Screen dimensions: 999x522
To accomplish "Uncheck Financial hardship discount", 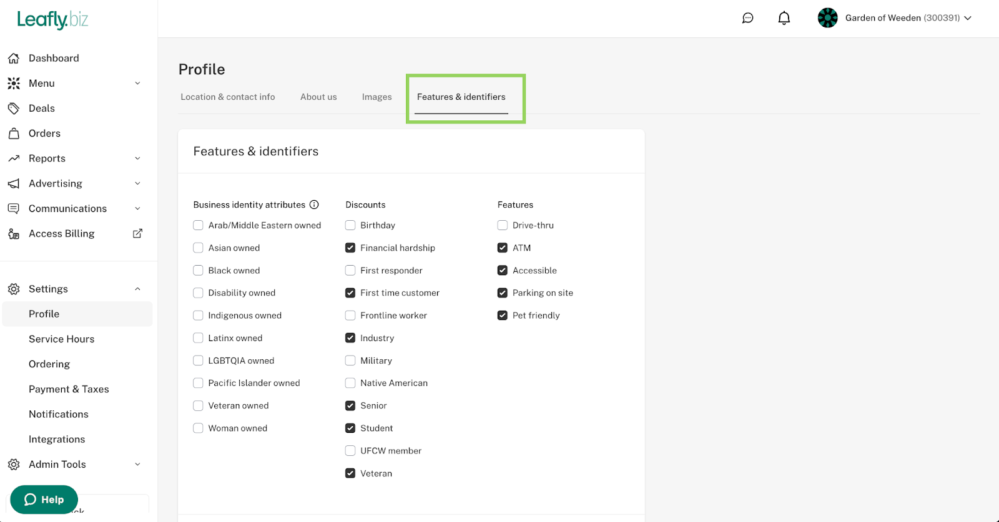I will pyautogui.click(x=350, y=248).
